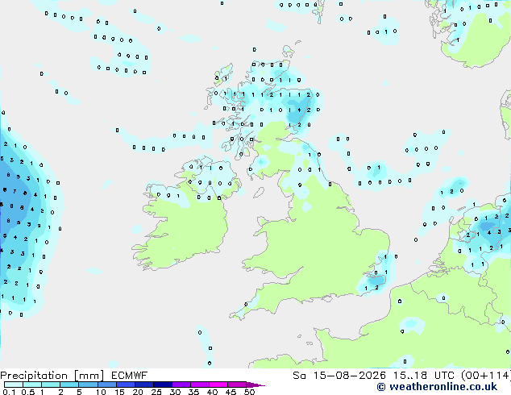Click the "40" legend scale label
The width and height of the screenshot is (511, 395).
pos(212,392)
